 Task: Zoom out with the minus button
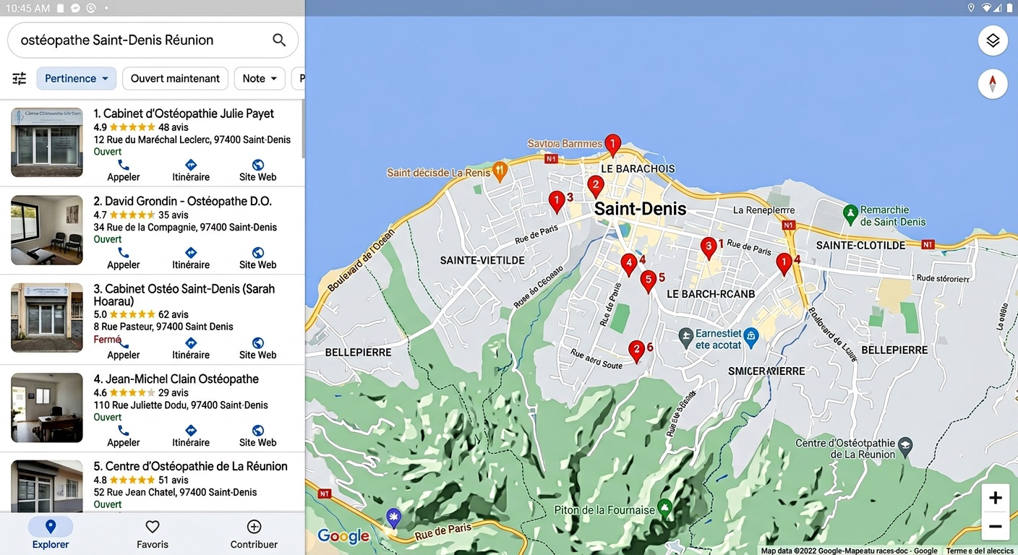[x=996, y=526]
